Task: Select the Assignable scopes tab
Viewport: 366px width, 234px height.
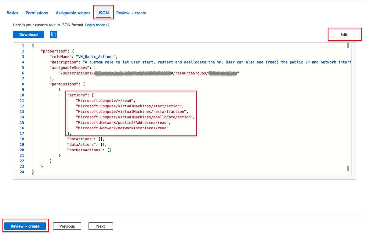Action: tap(73, 13)
